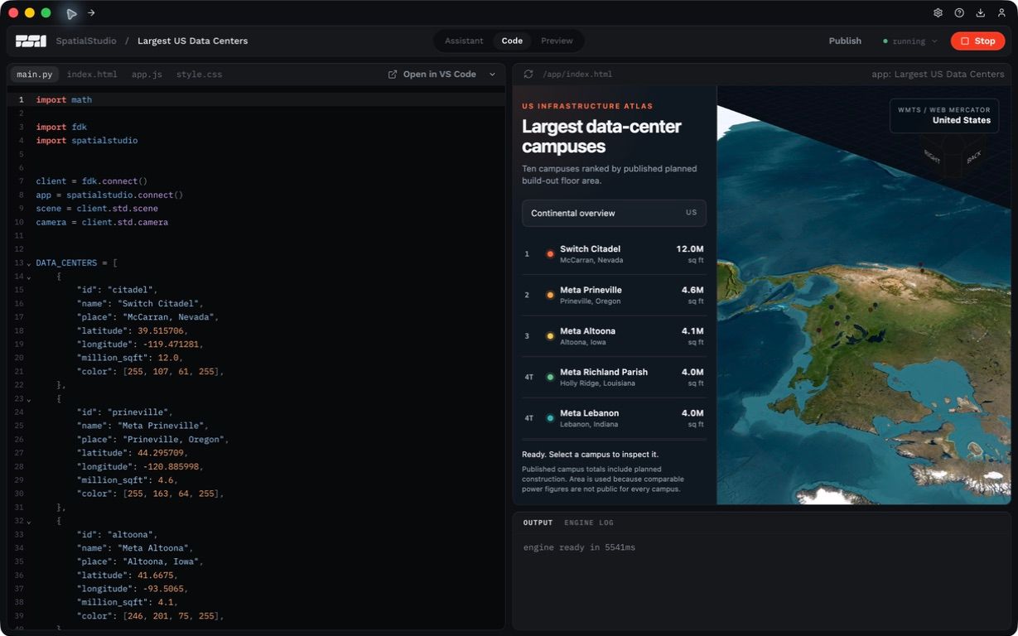
Task: Switch to the Code tab
Action: tap(512, 41)
